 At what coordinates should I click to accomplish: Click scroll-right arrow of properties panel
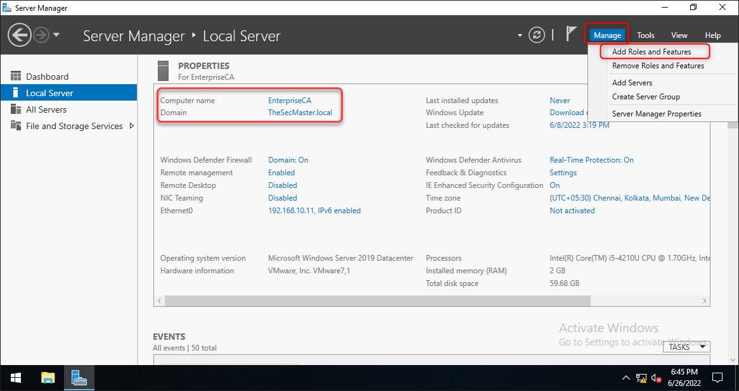[705, 301]
